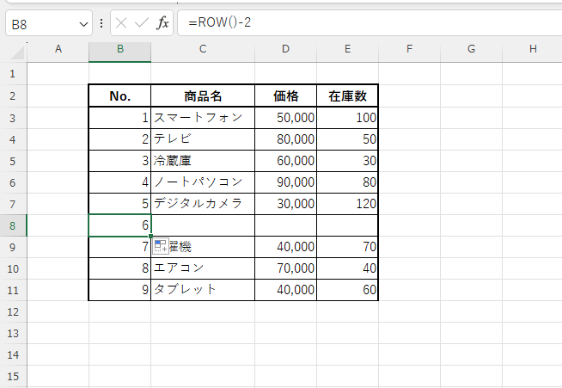Image resolution: width=562 pixels, height=388 pixels.
Task: Click the エアコン stock cell 40
Action: coord(348,268)
